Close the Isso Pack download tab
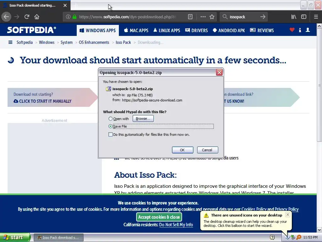This screenshot has height=242, width=322. 65,5
